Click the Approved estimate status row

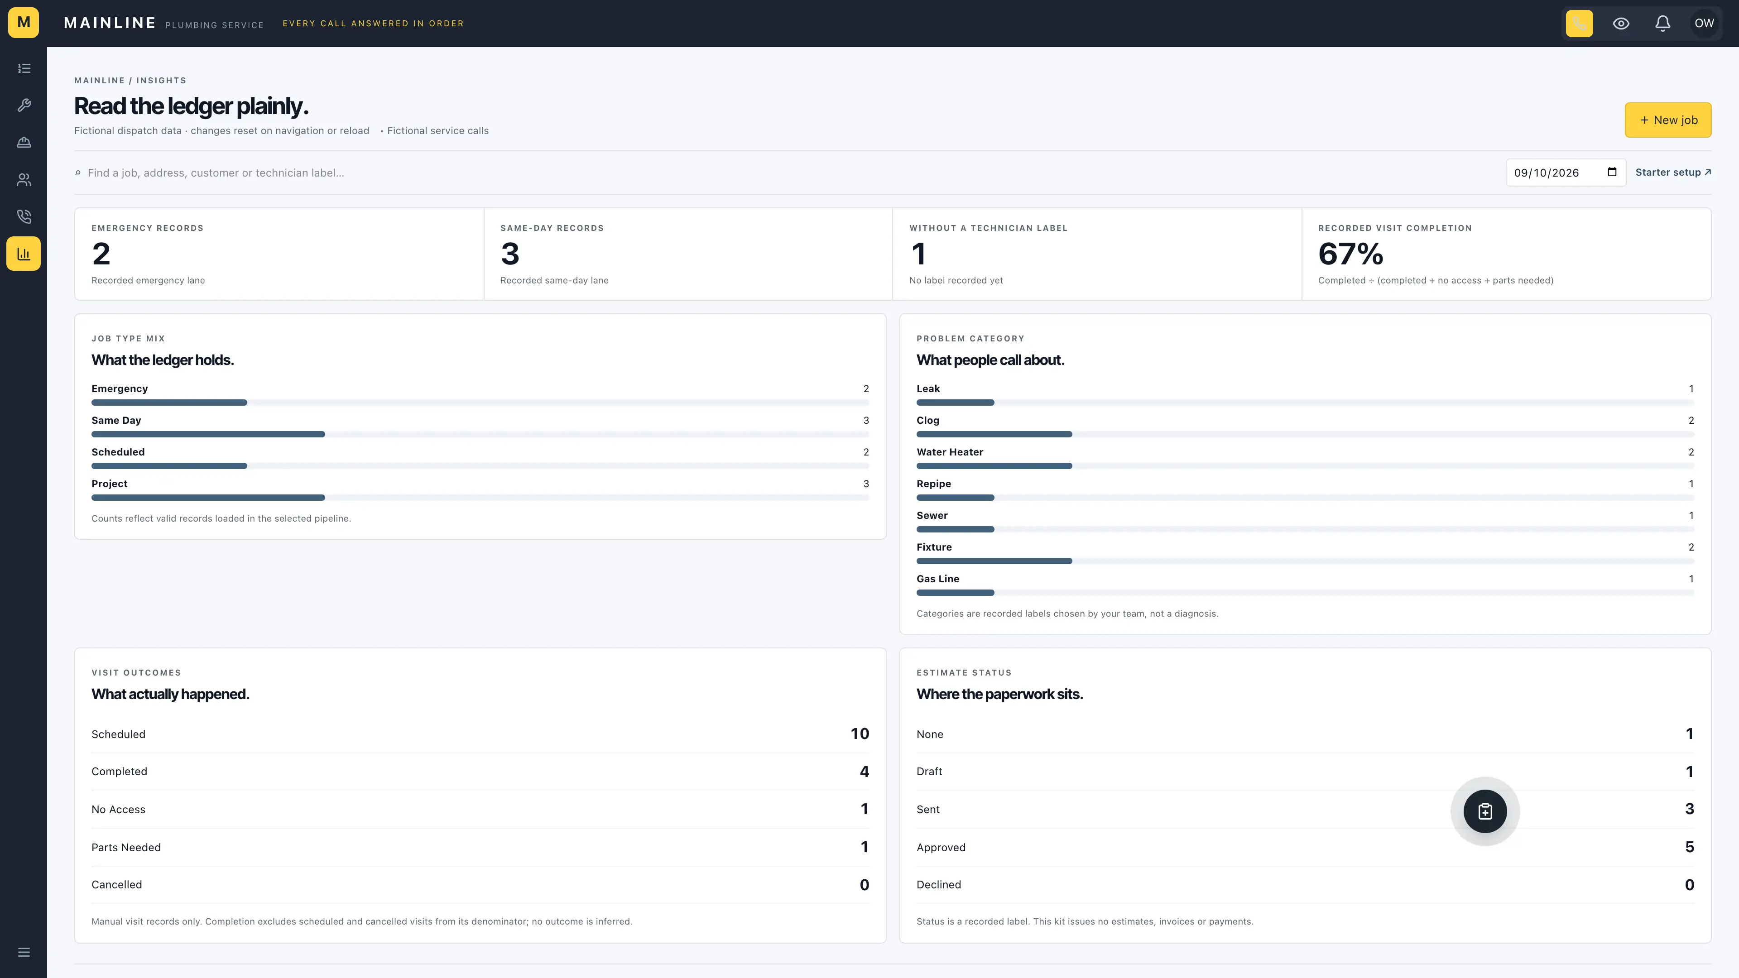(x=1305, y=847)
